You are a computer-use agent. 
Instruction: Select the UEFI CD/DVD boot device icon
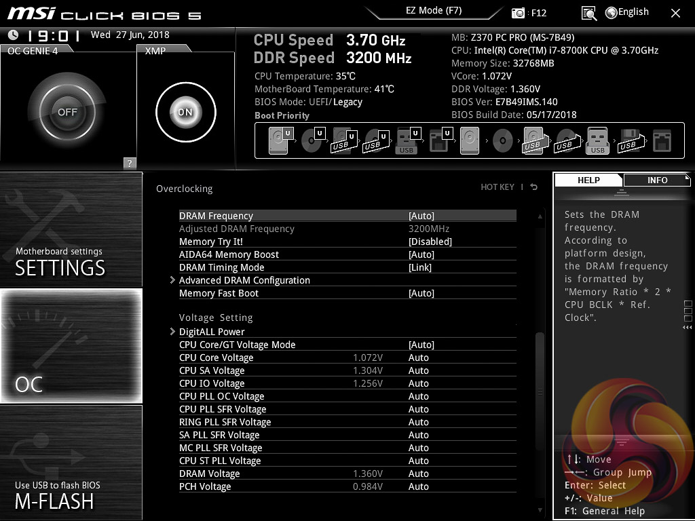point(313,140)
